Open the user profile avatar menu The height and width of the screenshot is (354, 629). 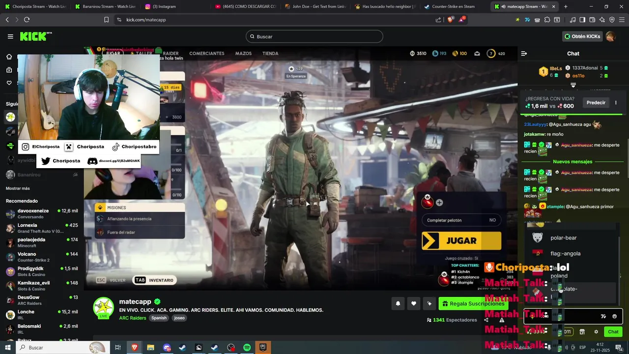[610, 36]
